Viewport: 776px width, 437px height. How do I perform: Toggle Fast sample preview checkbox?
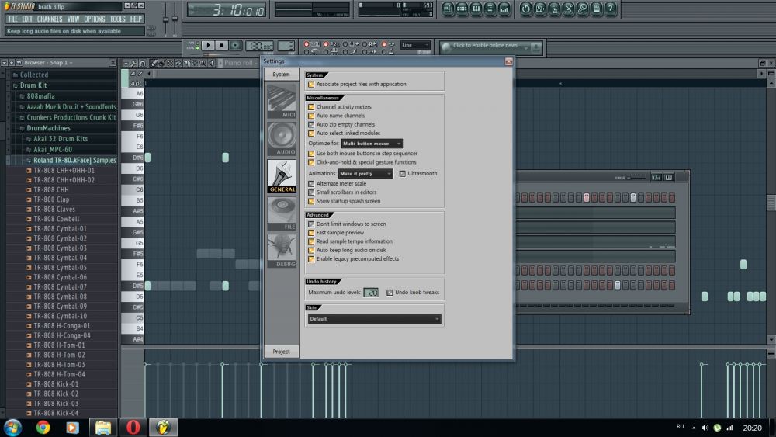click(311, 233)
